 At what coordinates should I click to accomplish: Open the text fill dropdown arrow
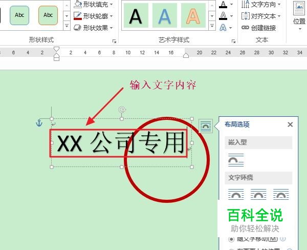coord(231,4)
